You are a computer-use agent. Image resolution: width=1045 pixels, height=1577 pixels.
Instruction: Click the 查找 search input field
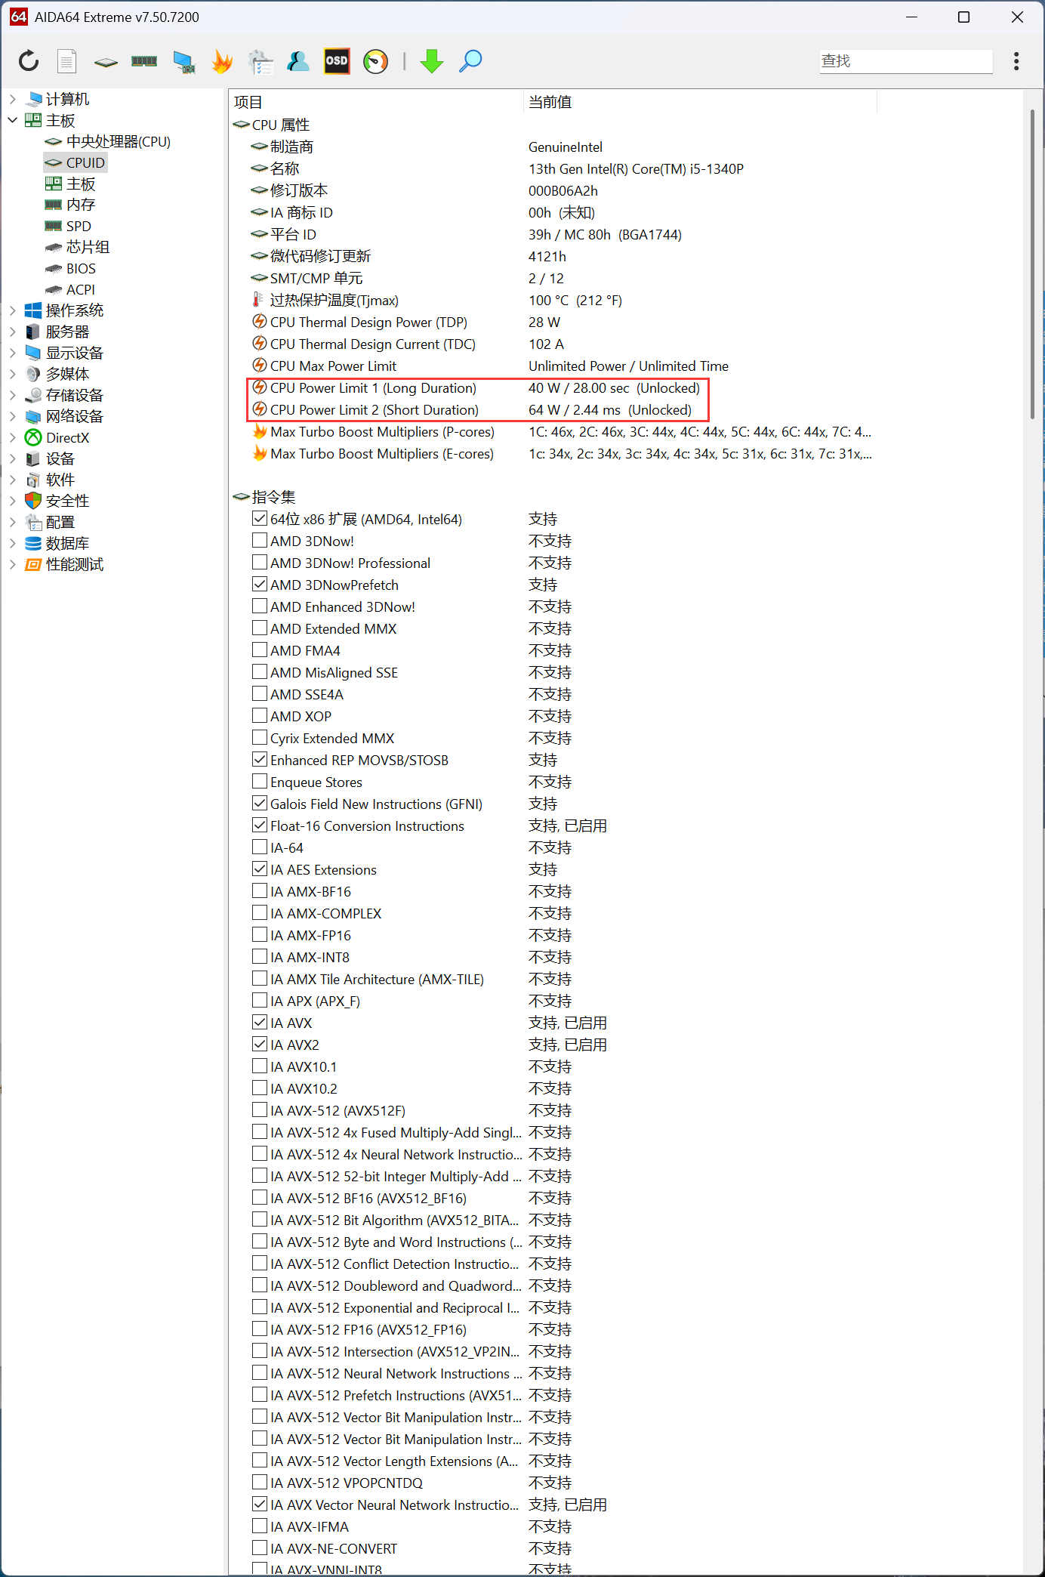(905, 61)
